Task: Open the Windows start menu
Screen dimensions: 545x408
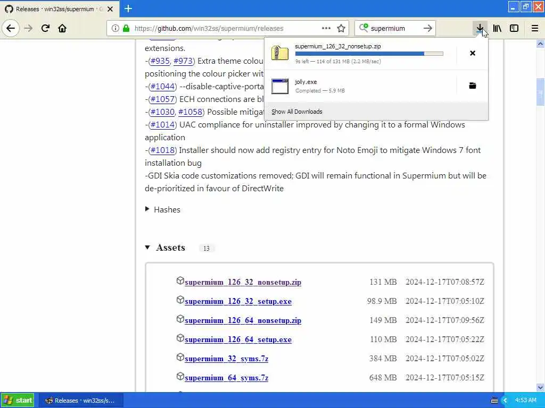Action: 18,401
